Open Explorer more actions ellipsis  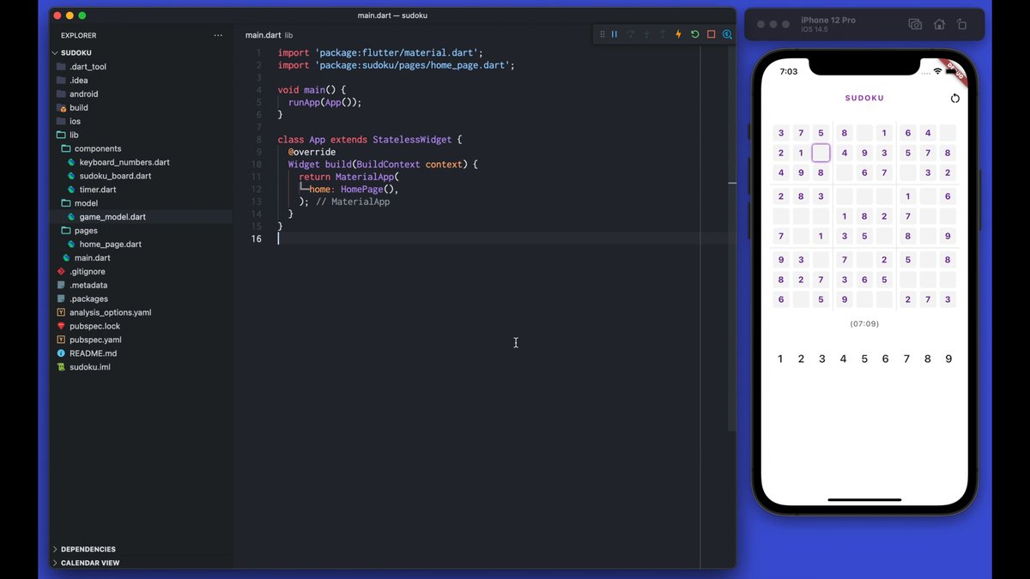[x=218, y=35]
